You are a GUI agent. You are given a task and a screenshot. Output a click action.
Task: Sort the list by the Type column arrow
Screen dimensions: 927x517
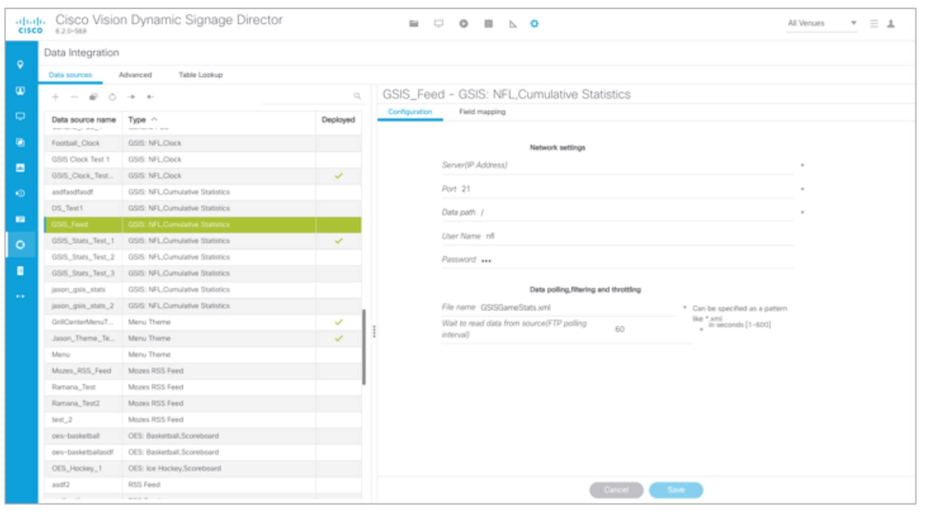[x=155, y=119]
